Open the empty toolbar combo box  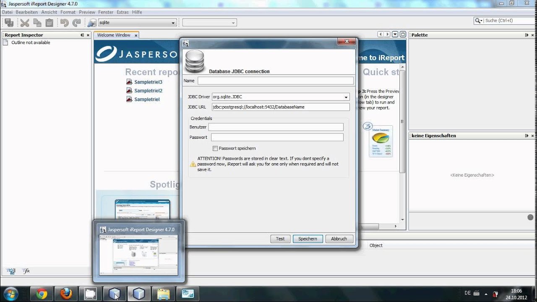[x=209, y=23]
